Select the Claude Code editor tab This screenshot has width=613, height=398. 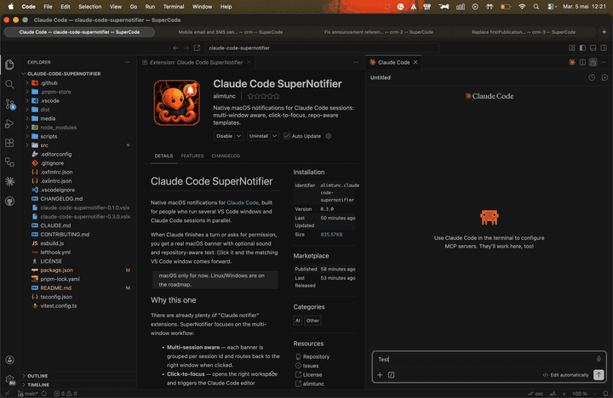click(x=393, y=62)
